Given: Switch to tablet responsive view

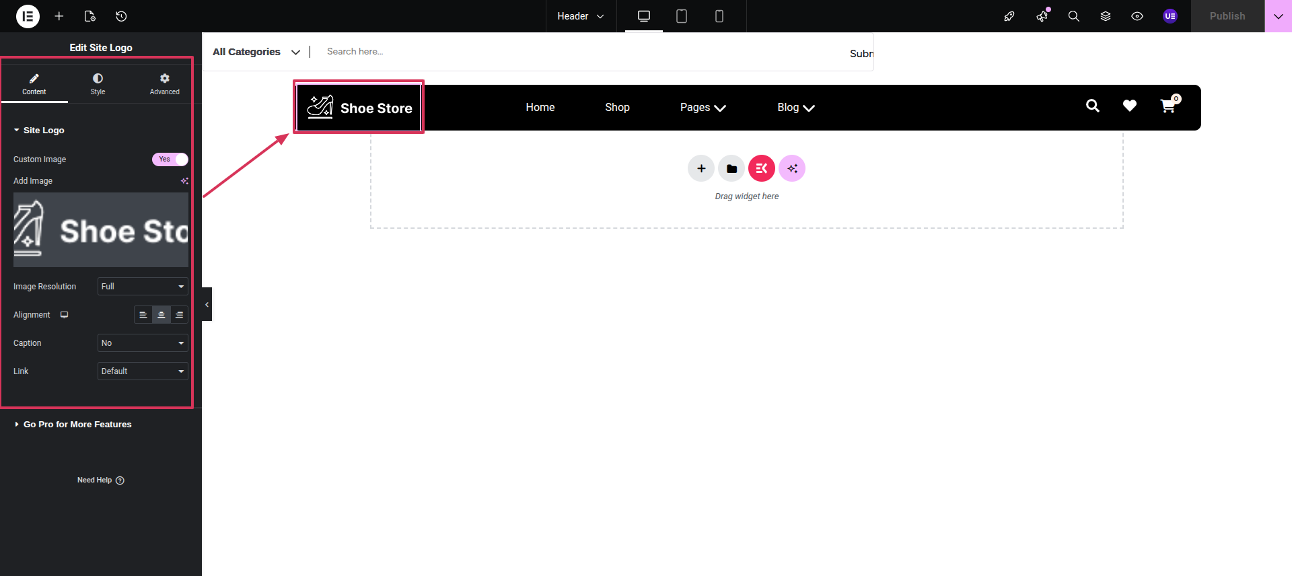Looking at the screenshot, I should tap(681, 16).
